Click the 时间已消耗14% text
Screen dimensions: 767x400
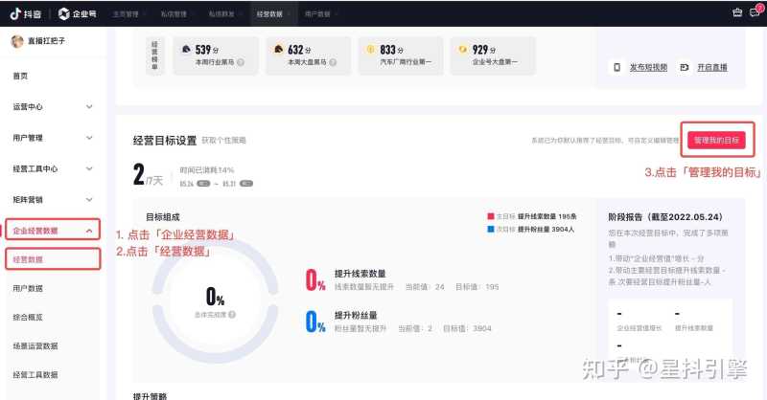click(x=207, y=170)
